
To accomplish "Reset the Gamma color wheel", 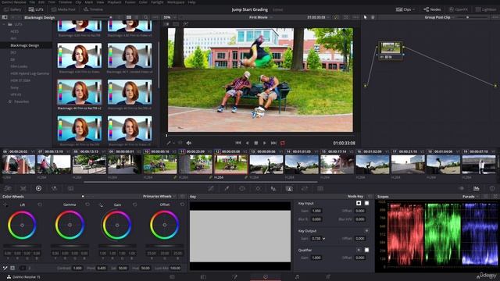I will tap(87, 205).
